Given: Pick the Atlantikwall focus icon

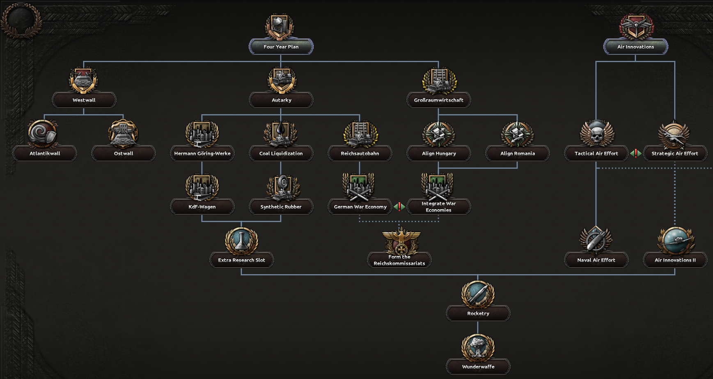Looking at the screenshot, I should [44, 134].
